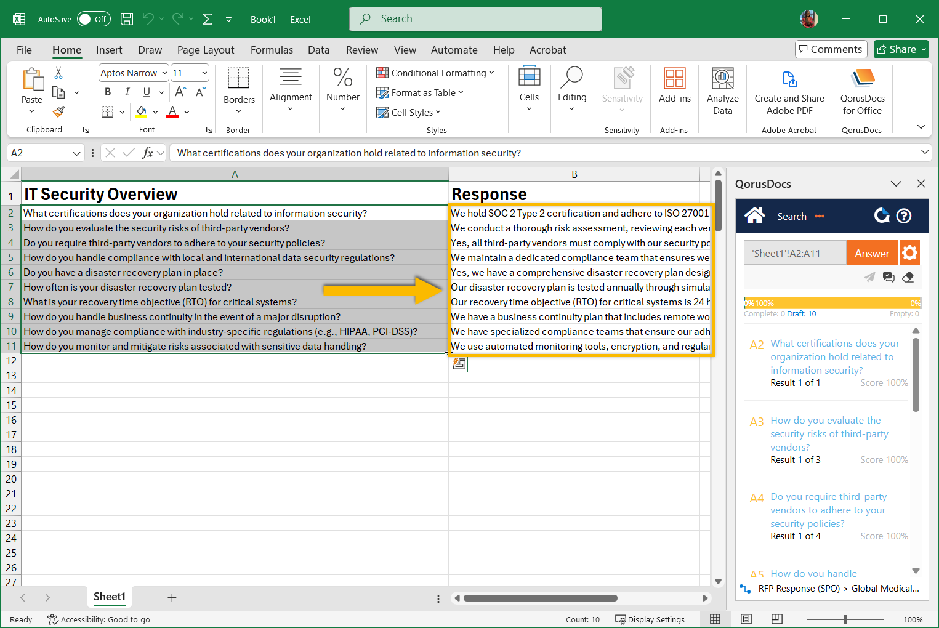
Task: Open QorusDocs settings gear
Action: [x=909, y=252]
